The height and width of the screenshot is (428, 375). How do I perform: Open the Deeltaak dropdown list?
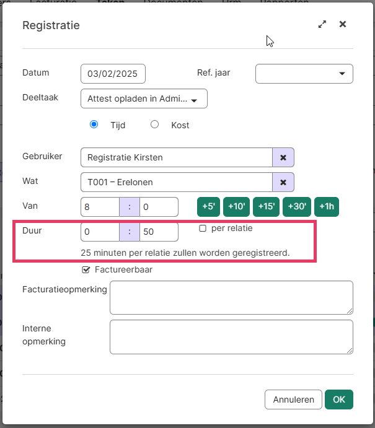click(144, 99)
